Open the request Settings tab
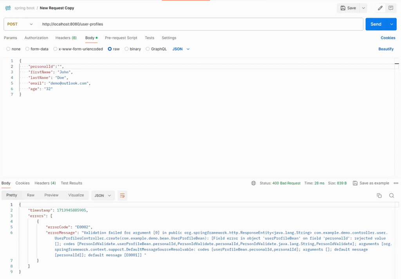This screenshot has width=401, height=279. (x=169, y=38)
